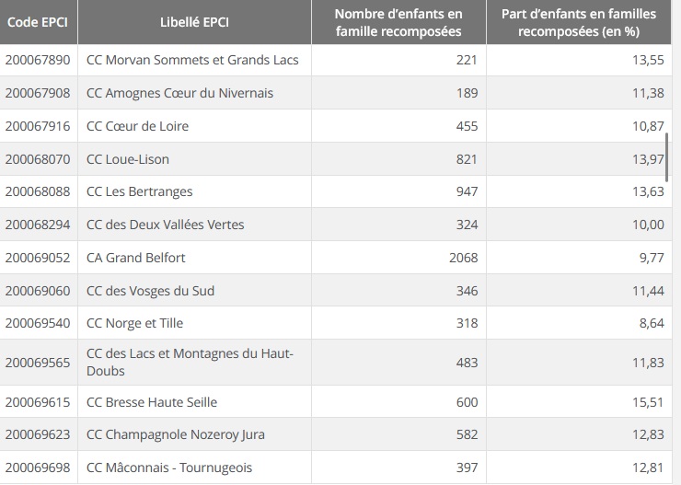This screenshot has height=485, width=681.
Task: Select the CC Loue-Lison row label
Action: tap(128, 159)
